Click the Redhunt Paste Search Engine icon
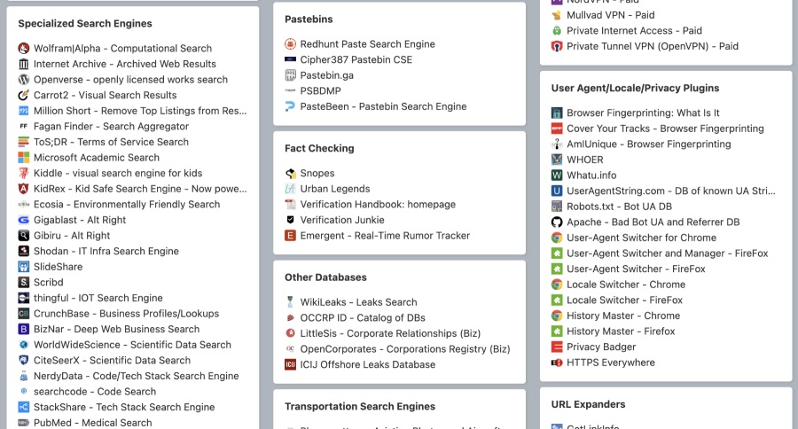This screenshot has width=798, height=429. pos(290,44)
